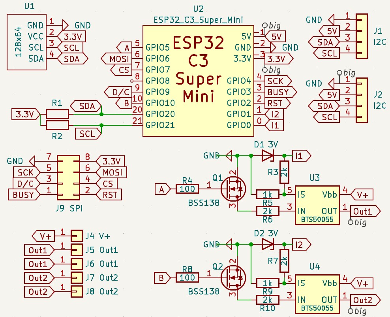The image size is (390, 317).
Task: Click the Out1 label on U3 OUT pin
Action: click(x=366, y=211)
